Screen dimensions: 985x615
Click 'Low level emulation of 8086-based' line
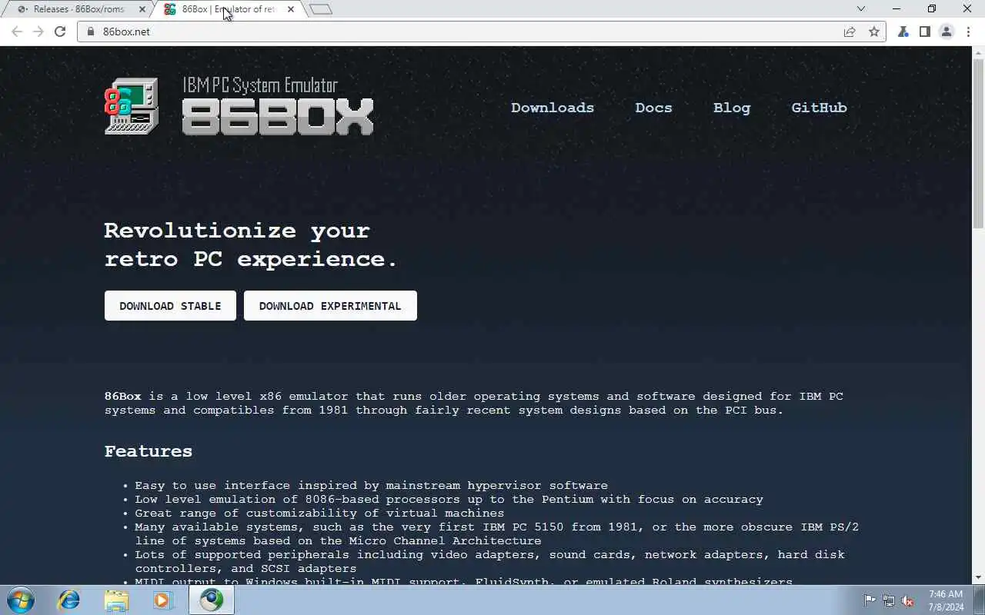point(449,500)
